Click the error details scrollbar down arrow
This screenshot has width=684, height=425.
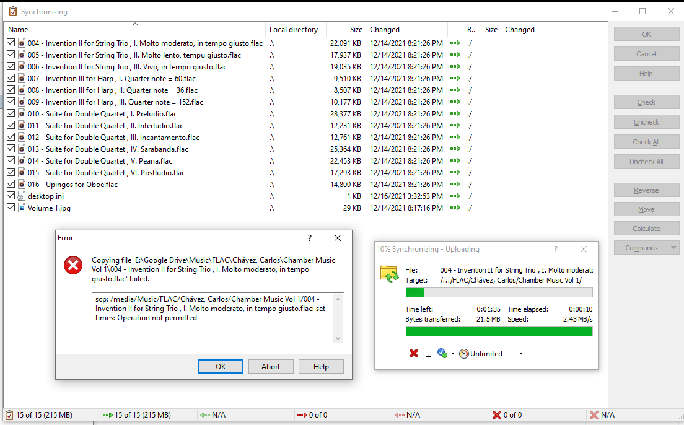338,338
